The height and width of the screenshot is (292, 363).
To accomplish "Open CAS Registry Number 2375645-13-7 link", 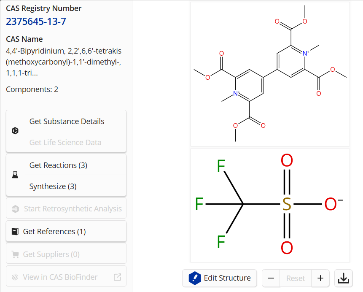I will (36, 22).
